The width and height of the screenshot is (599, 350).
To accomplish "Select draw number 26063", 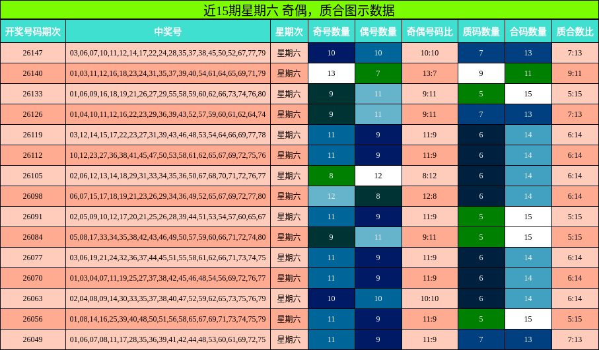I will pos(33,298).
